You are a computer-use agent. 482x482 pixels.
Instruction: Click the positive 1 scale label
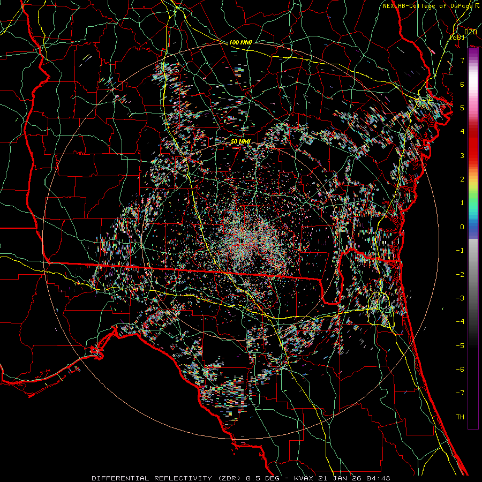pyautogui.click(x=462, y=203)
